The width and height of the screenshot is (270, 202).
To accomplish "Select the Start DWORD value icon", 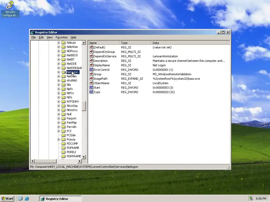I will [91, 87].
